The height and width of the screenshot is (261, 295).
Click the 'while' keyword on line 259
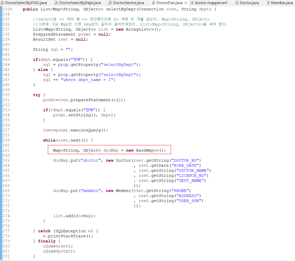49,140
